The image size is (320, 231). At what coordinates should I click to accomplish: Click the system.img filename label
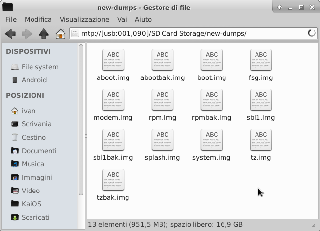click(x=211, y=157)
